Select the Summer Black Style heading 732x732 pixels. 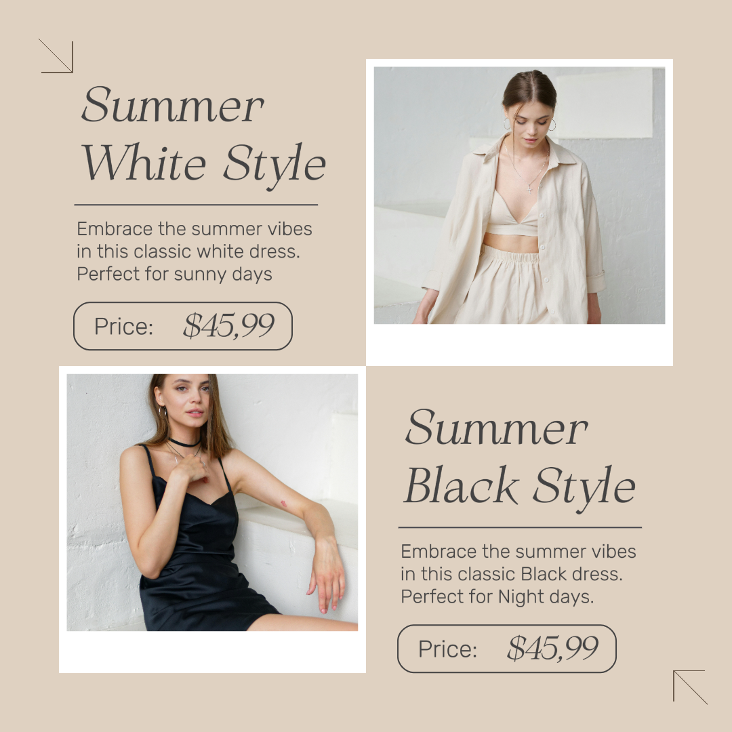[520, 460]
